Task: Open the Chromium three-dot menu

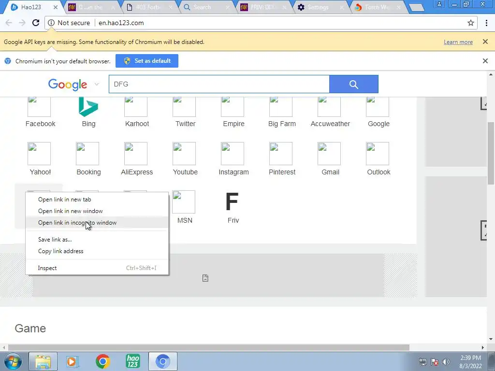Action: (x=486, y=23)
